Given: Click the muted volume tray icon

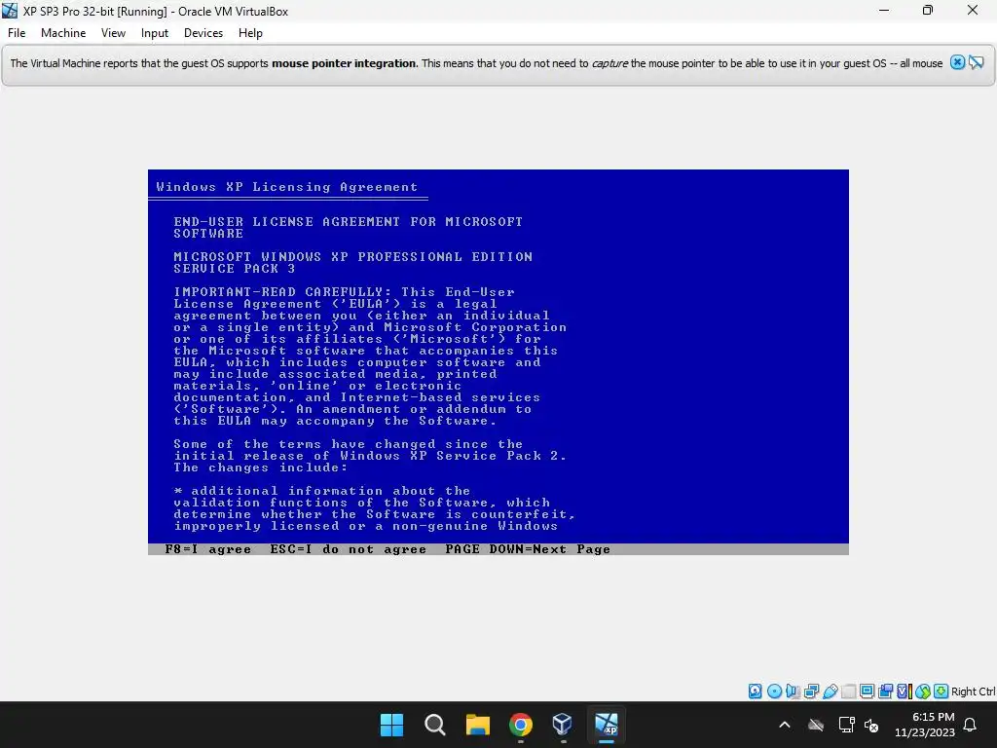Looking at the screenshot, I should (x=871, y=725).
